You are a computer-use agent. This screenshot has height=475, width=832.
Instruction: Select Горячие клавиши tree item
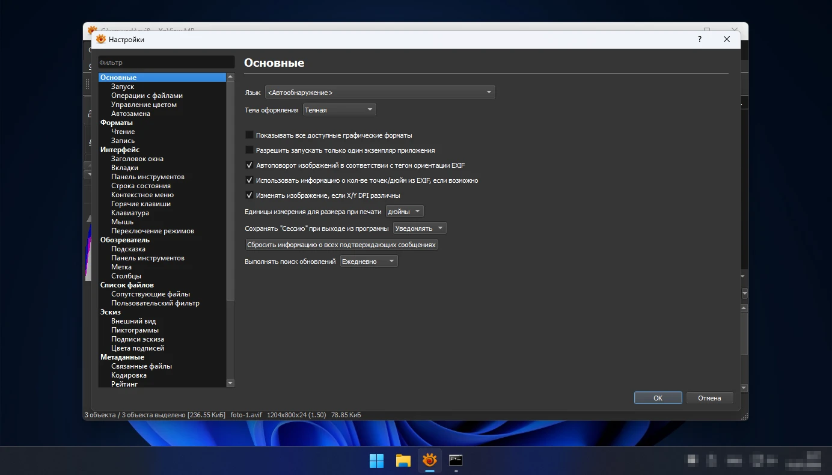coord(141,204)
